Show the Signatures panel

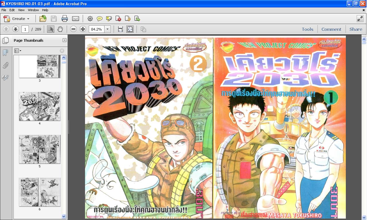(x=5, y=77)
